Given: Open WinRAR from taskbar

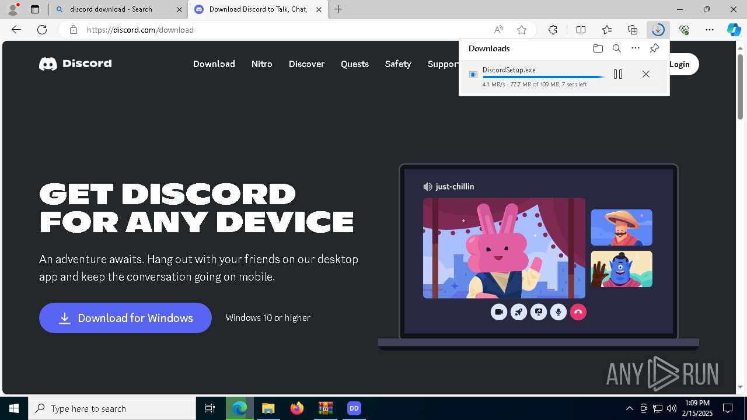Looking at the screenshot, I should (x=326, y=408).
